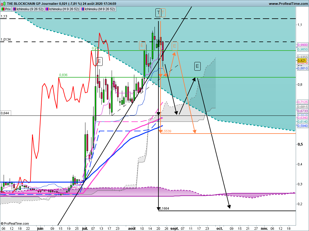Viewport: 309px width, 231px height.
Task: Click the juin label on the date axis
Action: pos(40,229)
